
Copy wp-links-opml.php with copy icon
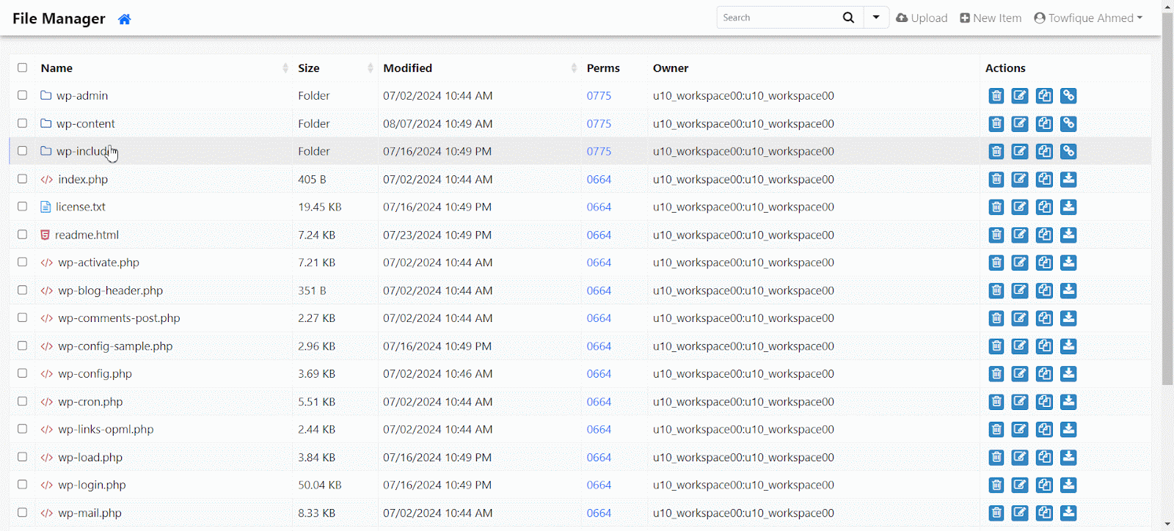1044,430
